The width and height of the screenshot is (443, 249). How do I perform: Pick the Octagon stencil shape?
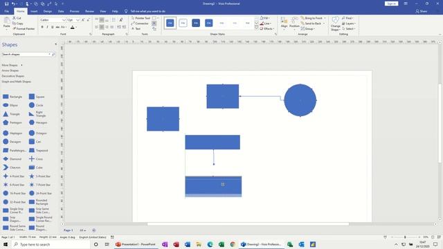38,133
